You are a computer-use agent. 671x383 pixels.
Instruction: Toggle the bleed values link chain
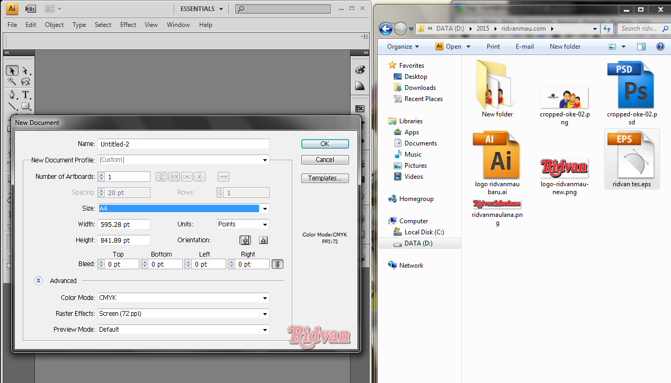coord(277,263)
